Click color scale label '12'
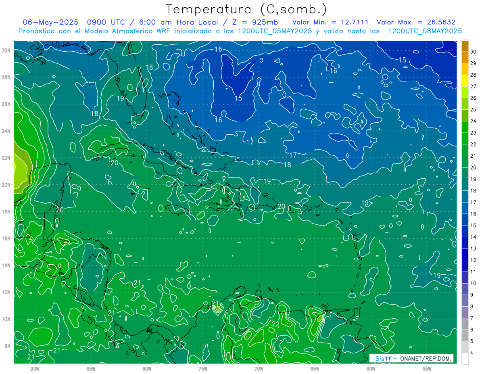This screenshot has width=484, height=374. tap(473, 260)
